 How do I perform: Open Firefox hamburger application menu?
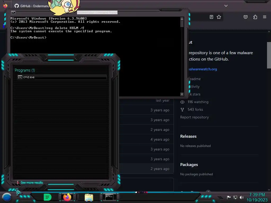click(x=264, y=17)
